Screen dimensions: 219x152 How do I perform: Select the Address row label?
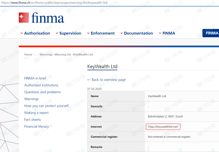[96, 117]
